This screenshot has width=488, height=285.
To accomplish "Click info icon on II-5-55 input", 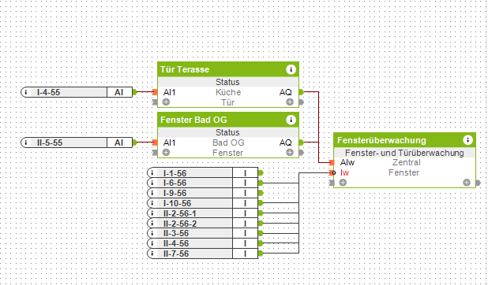I will 26,142.
